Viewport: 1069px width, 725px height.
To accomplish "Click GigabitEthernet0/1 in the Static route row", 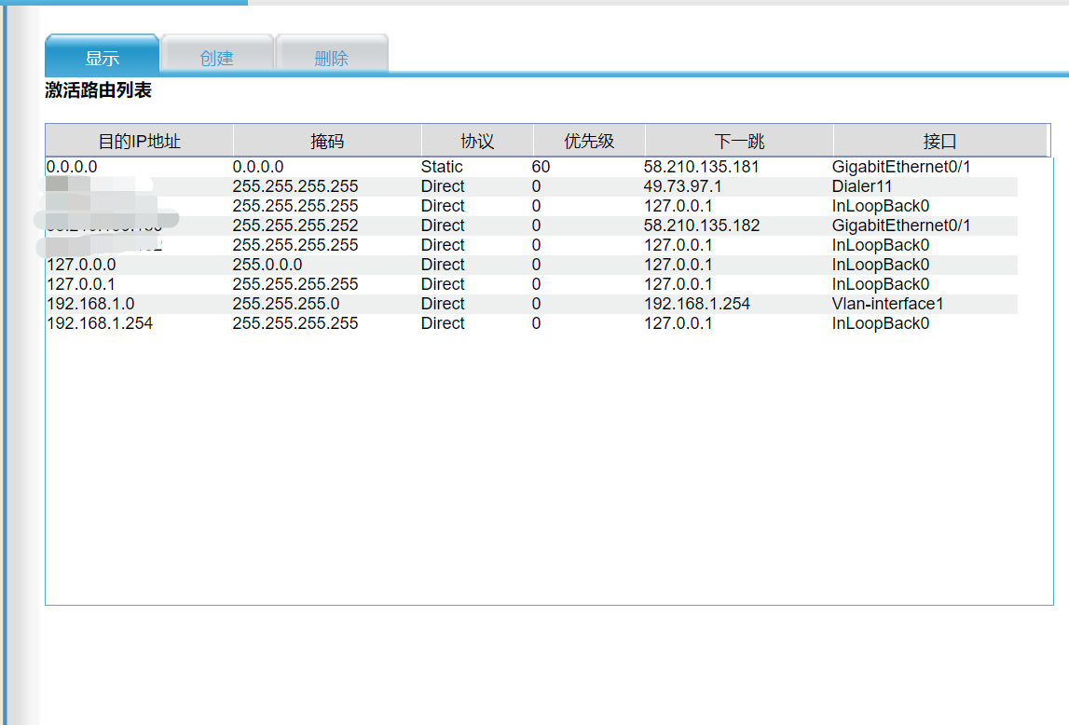I will (901, 167).
